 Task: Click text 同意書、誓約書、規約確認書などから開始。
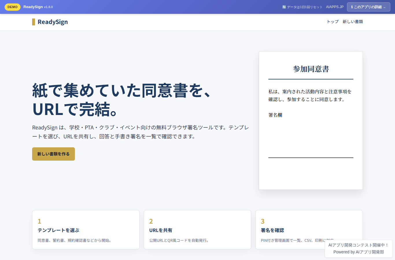tap(75, 240)
